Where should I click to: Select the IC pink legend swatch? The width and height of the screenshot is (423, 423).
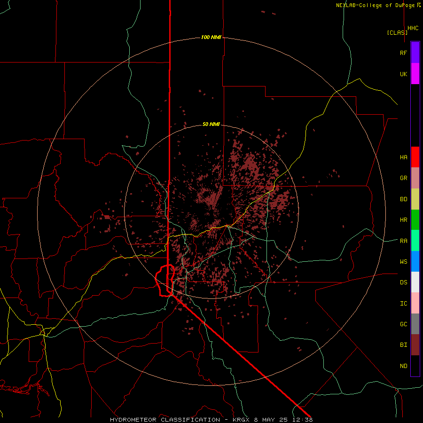tap(415, 303)
